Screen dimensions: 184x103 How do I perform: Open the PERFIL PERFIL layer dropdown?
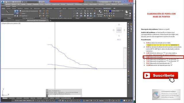(x=123, y=11)
